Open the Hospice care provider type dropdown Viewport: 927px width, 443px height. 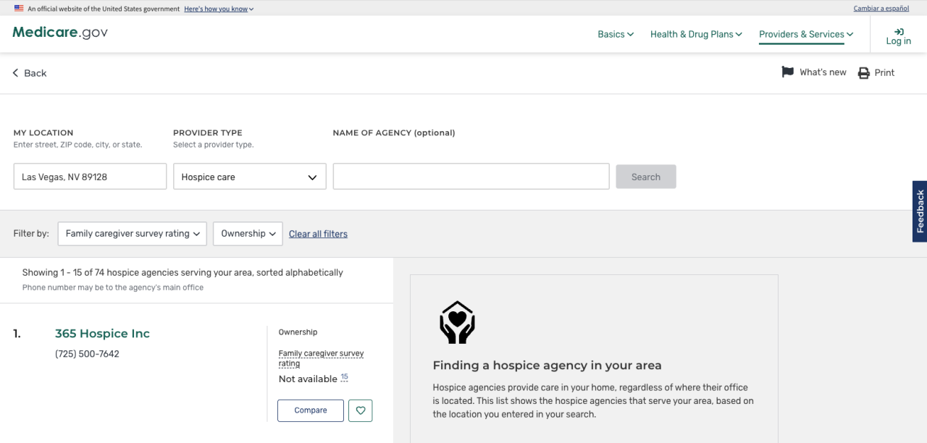(x=249, y=177)
